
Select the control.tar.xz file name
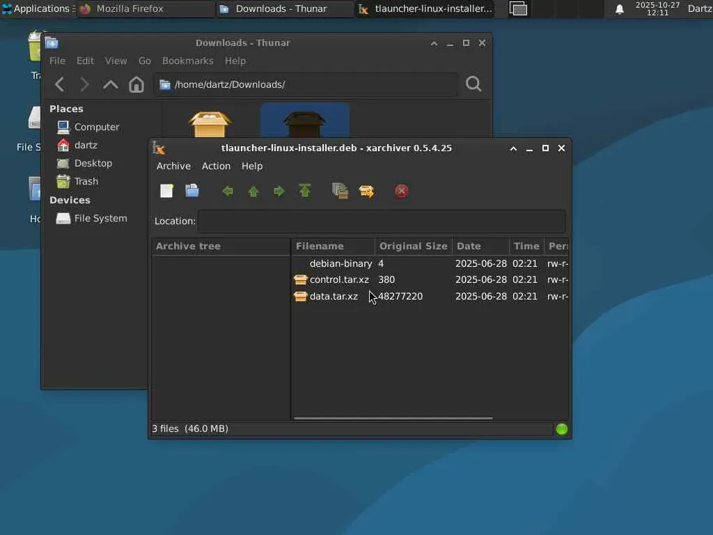click(x=339, y=280)
